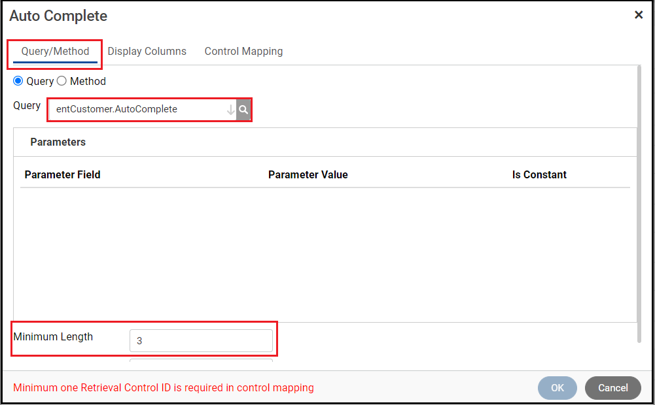Image resolution: width=655 pixels, height=405 pixels.
Task: Expand the entCustomer.AutoComplete query dropdown
Action: point(232,109)
